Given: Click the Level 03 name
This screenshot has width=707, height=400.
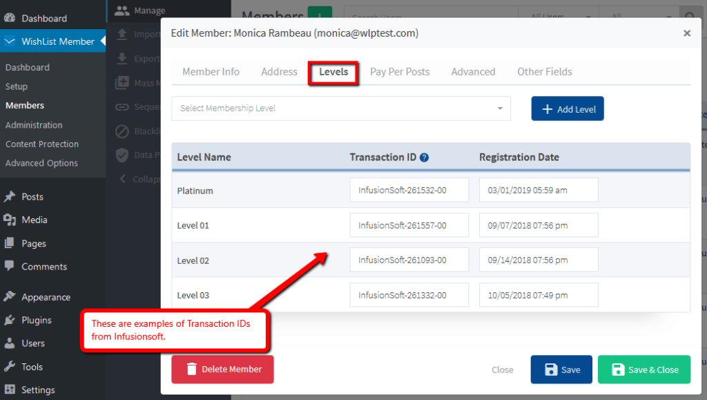Looking at the screenshot, I should click(193, 296).
